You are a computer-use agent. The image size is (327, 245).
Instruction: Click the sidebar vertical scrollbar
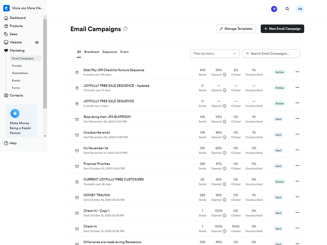point(45,63)
